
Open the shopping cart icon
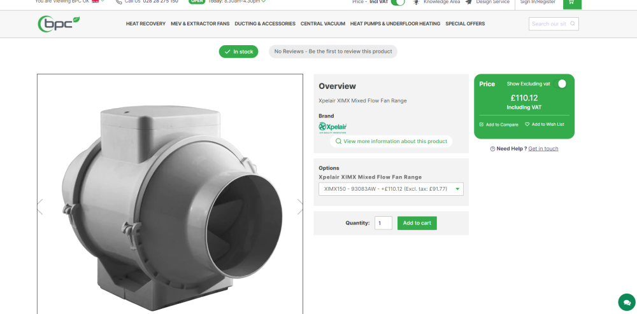pyautogui.click(x=572, y=3)
